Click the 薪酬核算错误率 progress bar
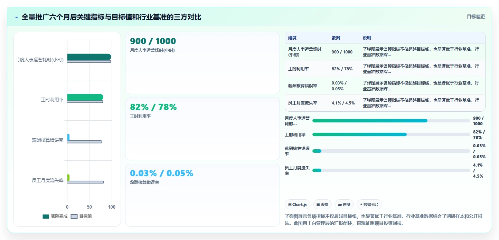499x240 pixels. tap(391, 151)
